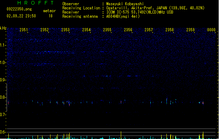Click the kHz axis unit label
This screenshot has height=139, width=219.
3,28
